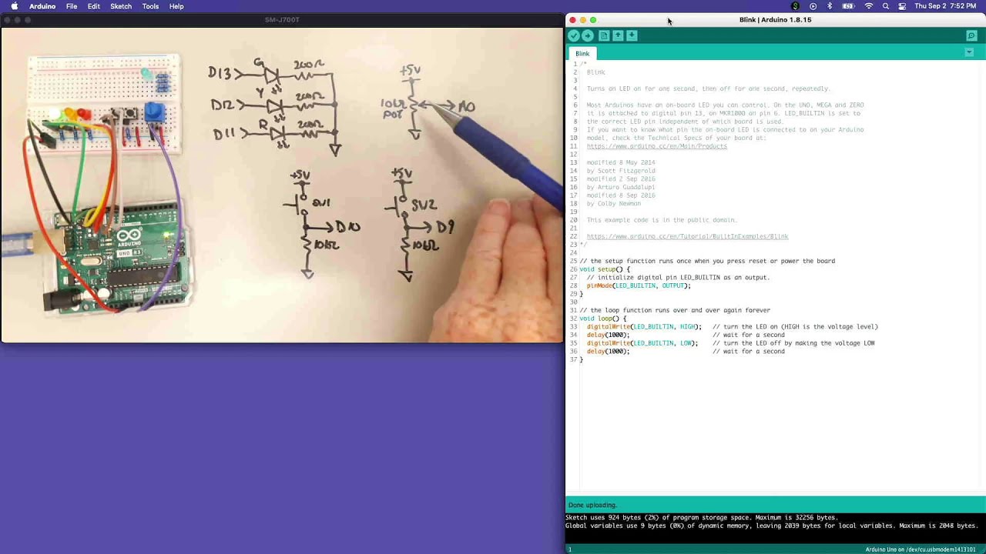986x554 pixels.
Task: Click the circular play icon in the menu bar
Action: (813, 6)
